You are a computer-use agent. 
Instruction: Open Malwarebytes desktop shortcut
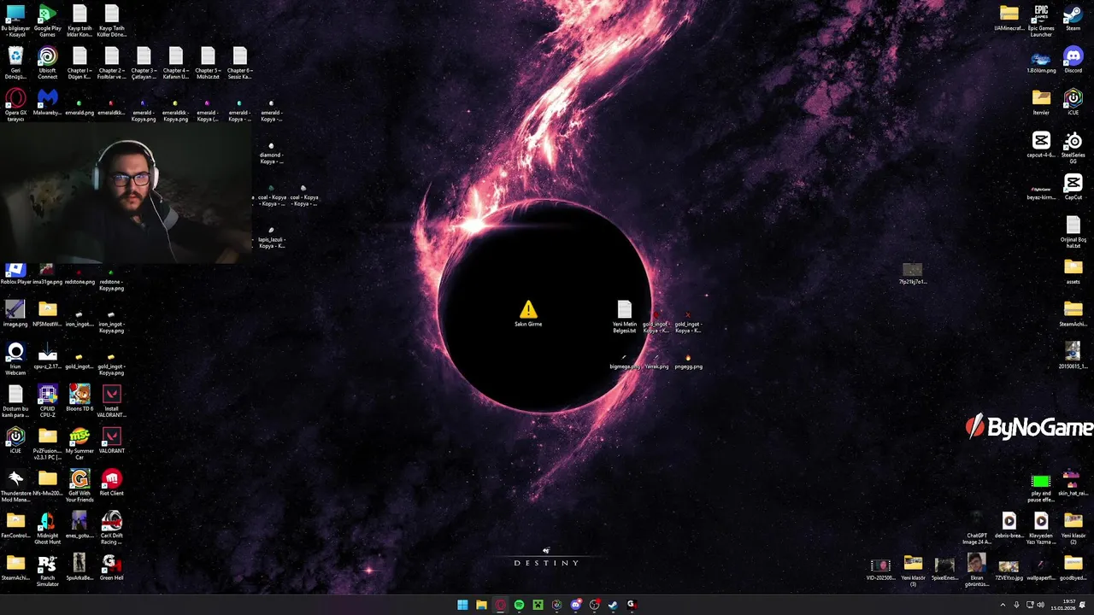coord(47,103)
